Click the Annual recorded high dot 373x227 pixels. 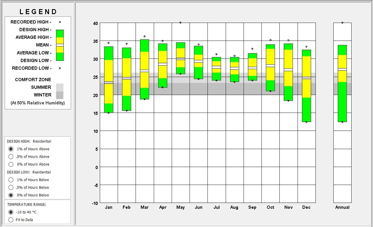[x=342, y=23]
